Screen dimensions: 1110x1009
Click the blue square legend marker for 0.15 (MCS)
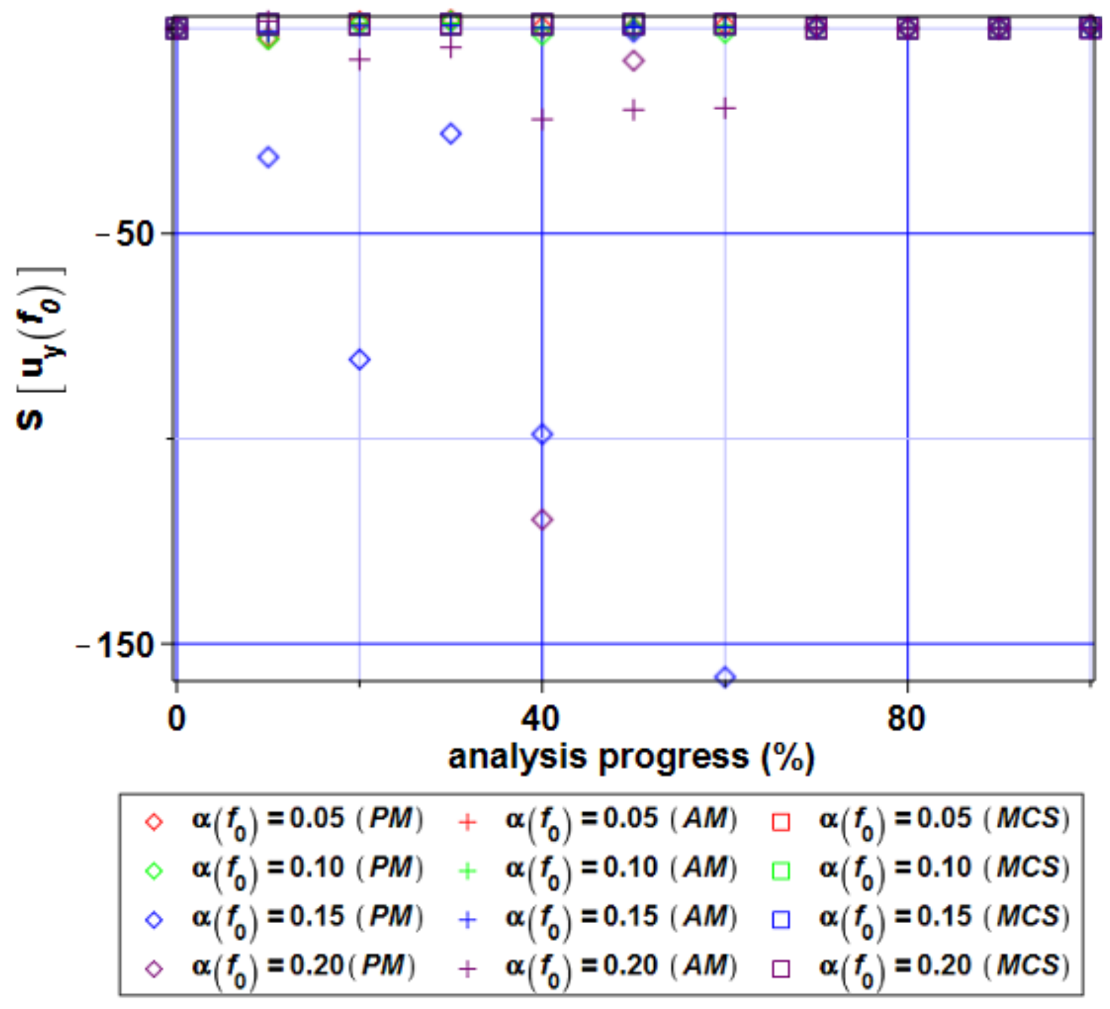(781, 920)
